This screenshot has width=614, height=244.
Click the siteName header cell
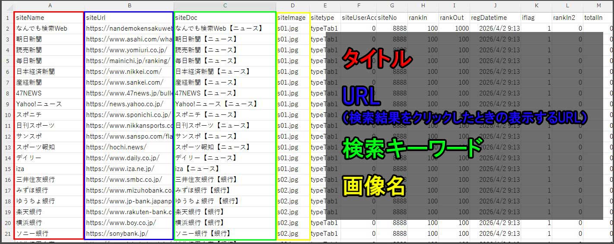(48, 18)
